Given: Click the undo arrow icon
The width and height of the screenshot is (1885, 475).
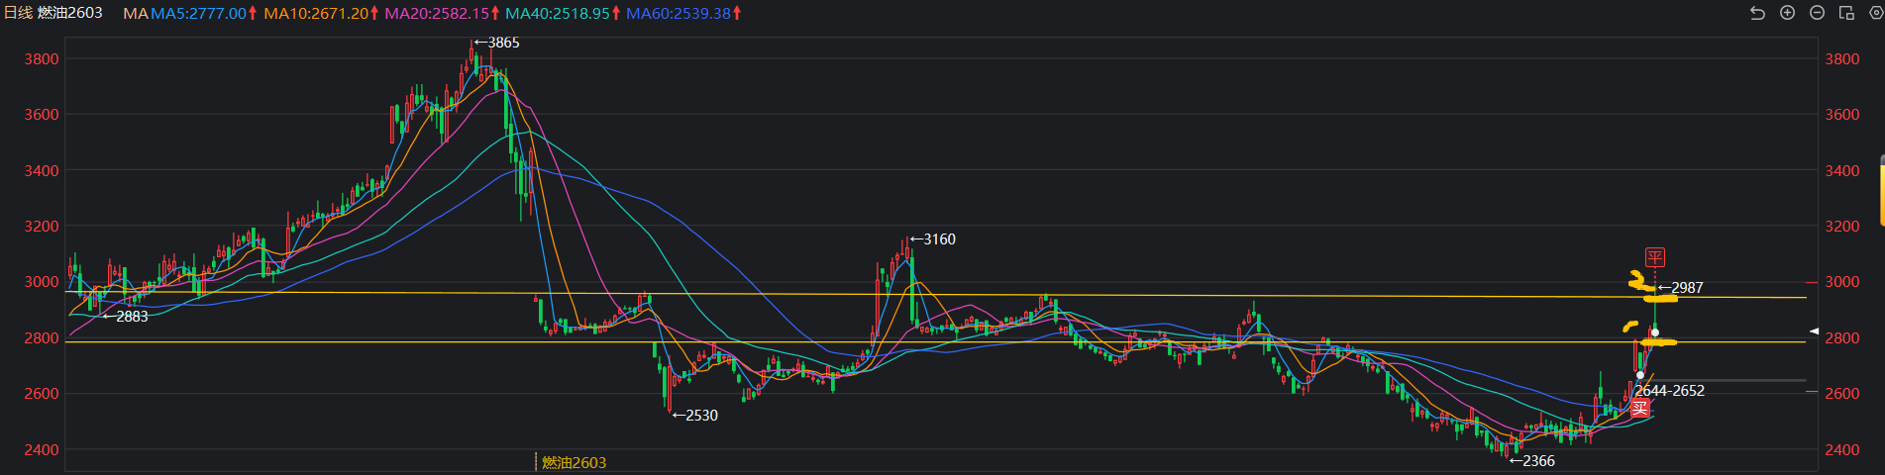Looking at the screenshot, I should 1757,13.
